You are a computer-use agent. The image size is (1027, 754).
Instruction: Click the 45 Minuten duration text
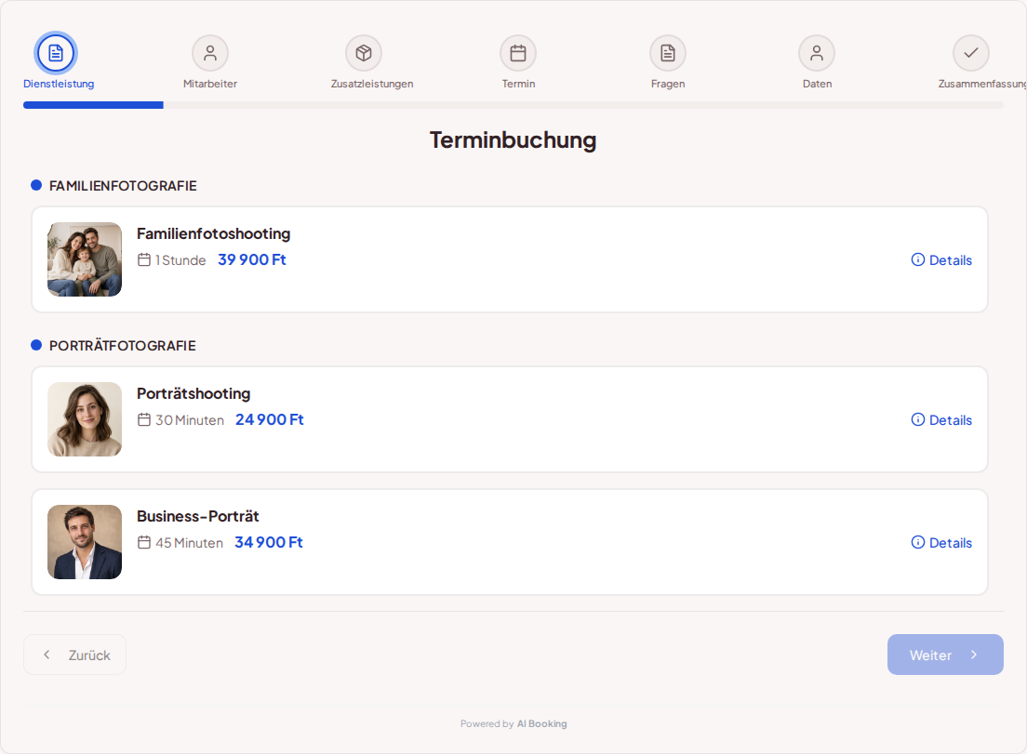click(189, 543)
